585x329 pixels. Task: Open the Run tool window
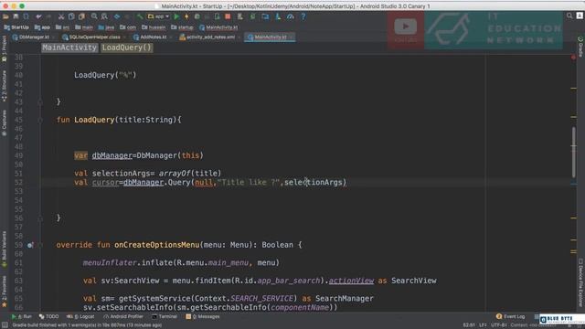(x=22, y=317)
